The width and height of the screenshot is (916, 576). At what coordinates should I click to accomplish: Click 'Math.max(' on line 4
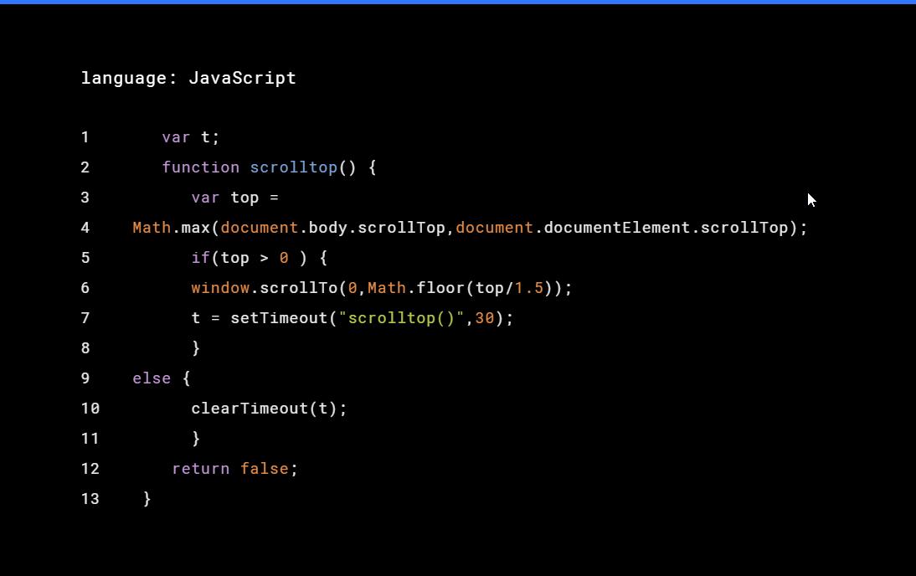click(x=176, y=228)
